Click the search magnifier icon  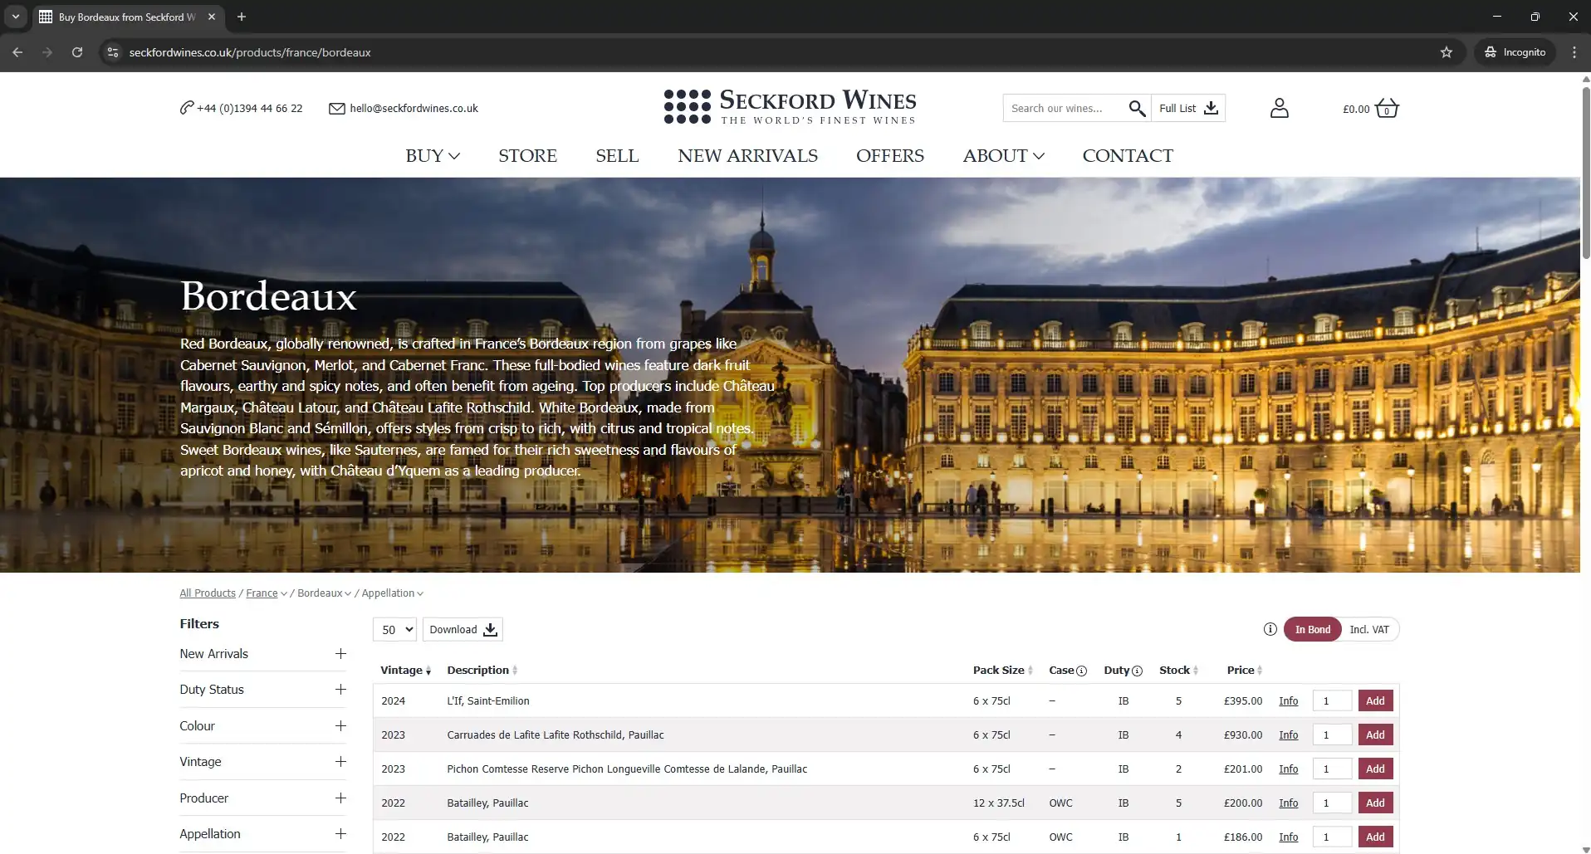coord(1137,109)
